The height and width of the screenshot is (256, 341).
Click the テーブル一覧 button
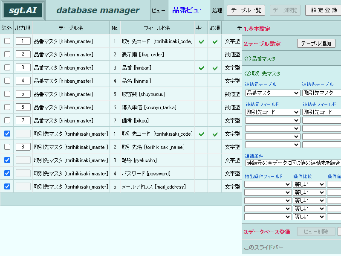pos(246,10)
